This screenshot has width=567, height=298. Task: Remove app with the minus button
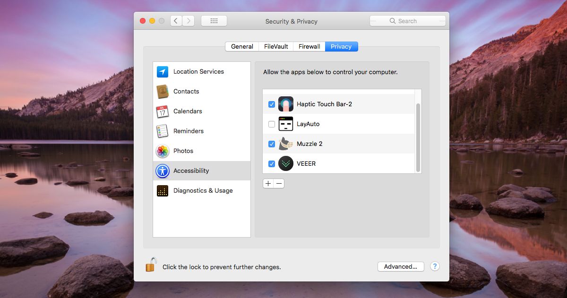[x=279, y=184]
